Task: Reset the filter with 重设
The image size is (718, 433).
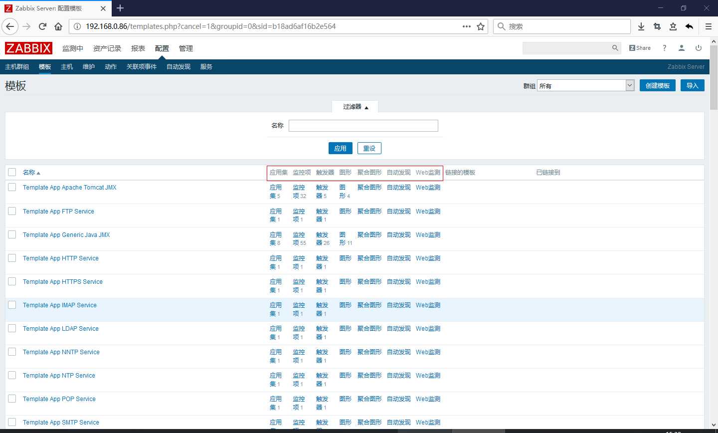Action: pos(369,148)
